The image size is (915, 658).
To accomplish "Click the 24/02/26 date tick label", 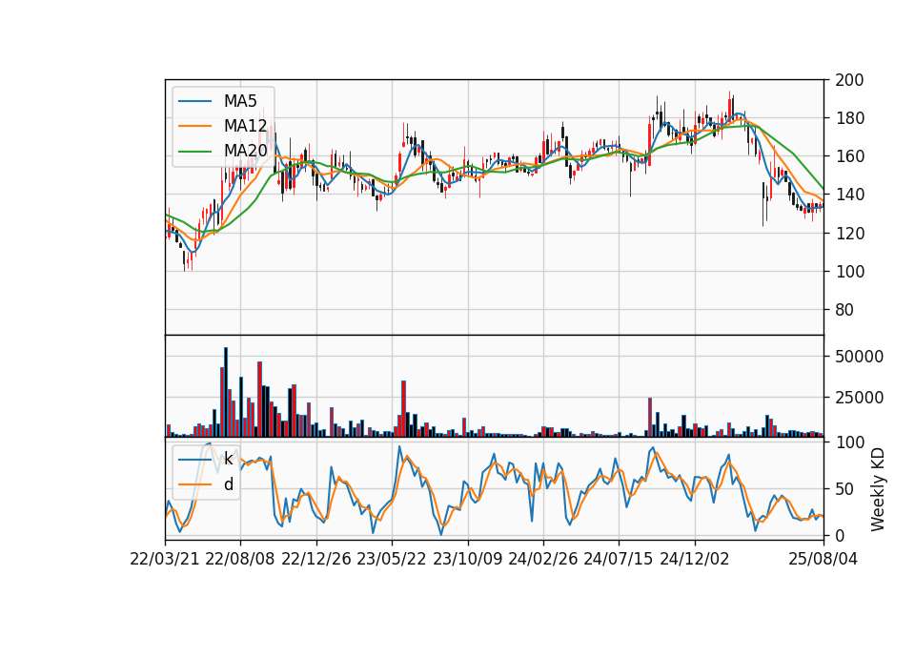I will click(x=542, y=559).
